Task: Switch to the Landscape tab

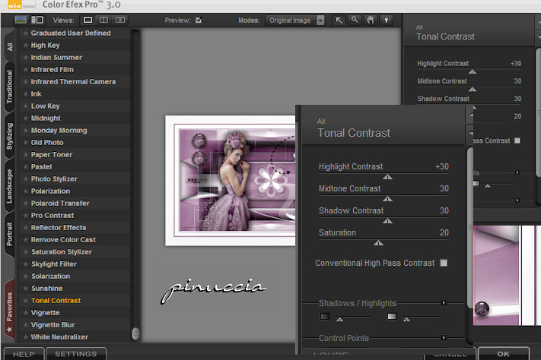Action: coord(9,186)
